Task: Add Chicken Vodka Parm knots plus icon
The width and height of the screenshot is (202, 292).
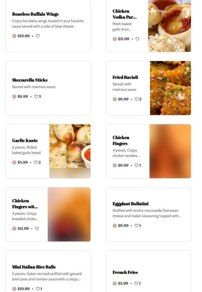Action: point(114,39)
